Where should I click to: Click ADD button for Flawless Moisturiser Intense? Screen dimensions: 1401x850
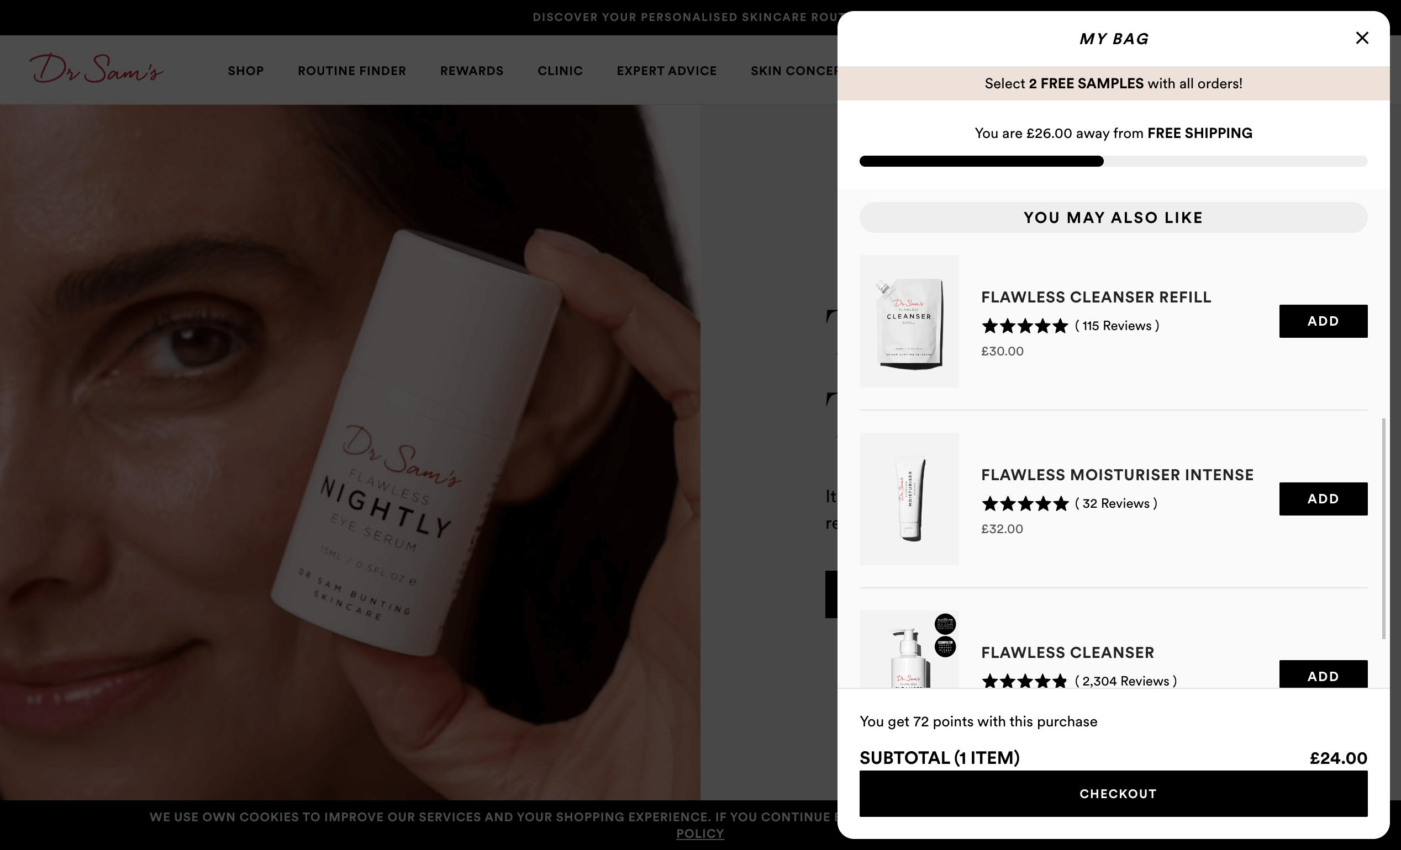click(x=1323, y=498)
